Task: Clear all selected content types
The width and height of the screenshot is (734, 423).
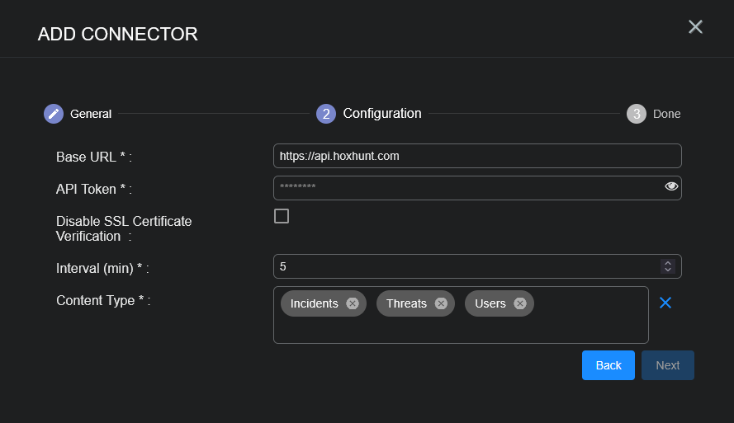Action: (665, 303)
